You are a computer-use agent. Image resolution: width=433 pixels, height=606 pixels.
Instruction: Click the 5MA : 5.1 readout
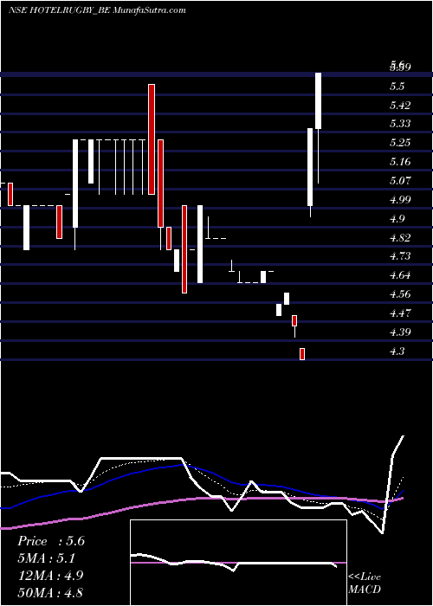pos(47,558)
